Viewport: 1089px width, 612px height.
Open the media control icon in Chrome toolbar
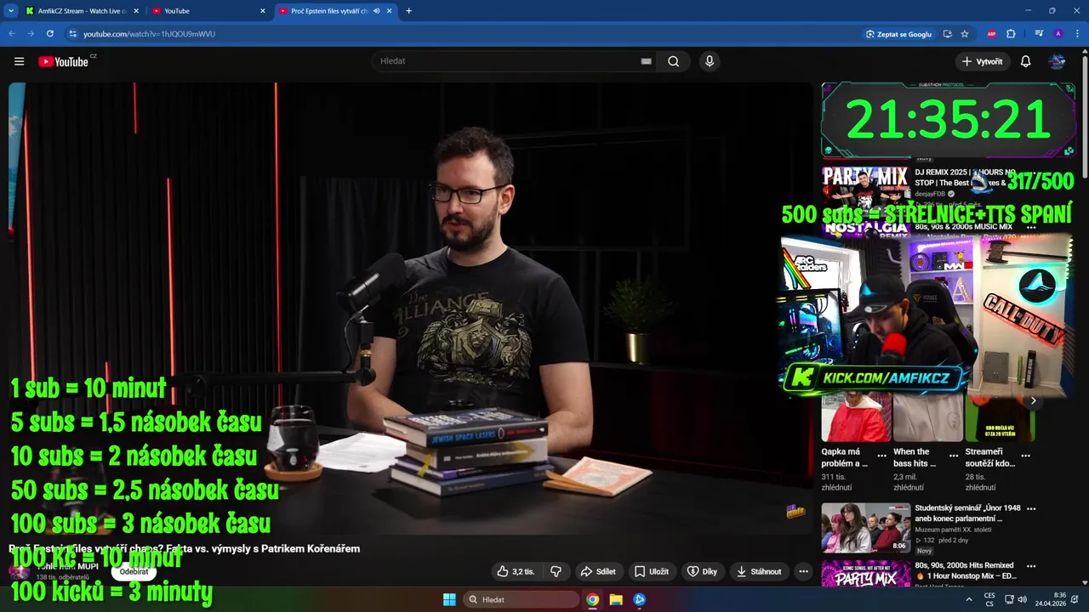pyautogui.click(x=1039, y=34)
